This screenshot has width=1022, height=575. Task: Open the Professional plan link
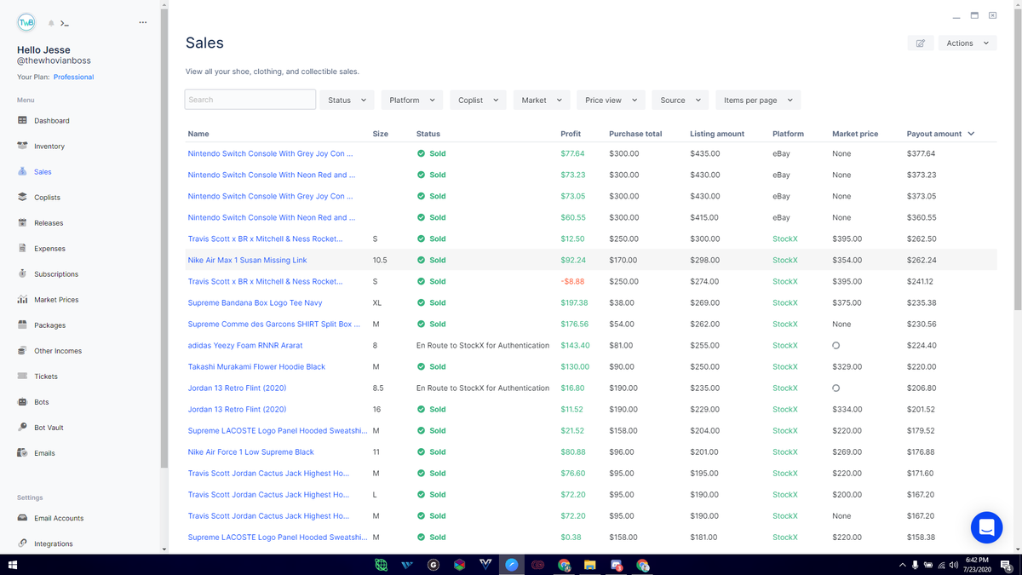tap(73, 77)
